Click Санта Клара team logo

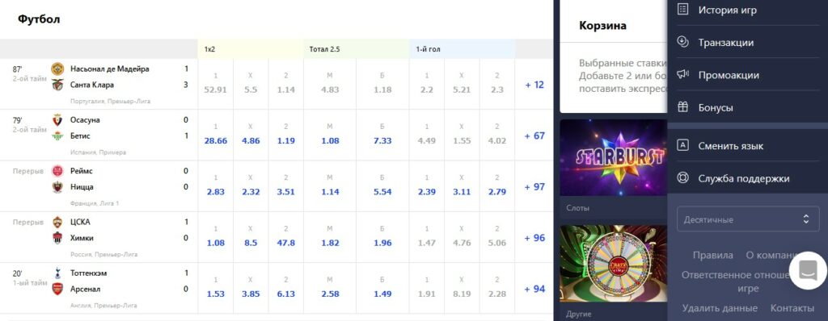click(57, 85)
